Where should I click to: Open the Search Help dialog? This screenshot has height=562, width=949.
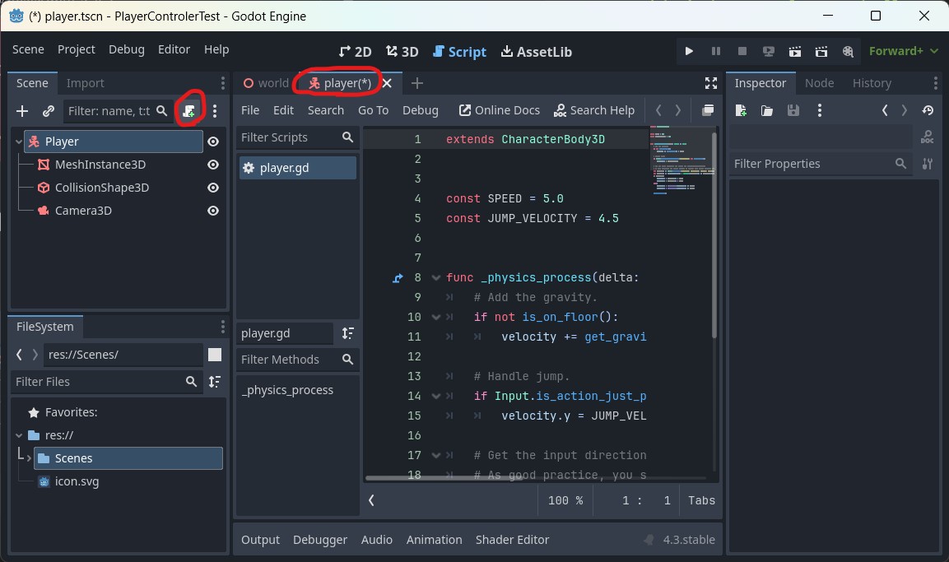pos(594,109)
